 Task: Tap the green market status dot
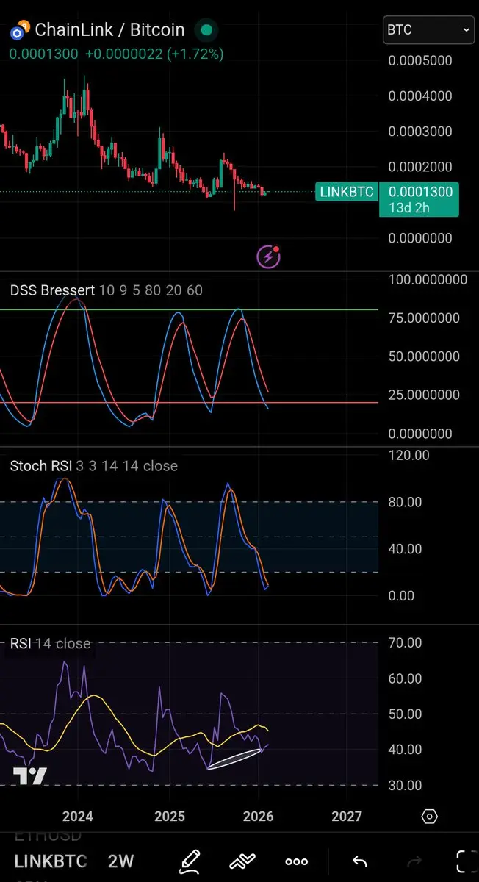(207, 30)
